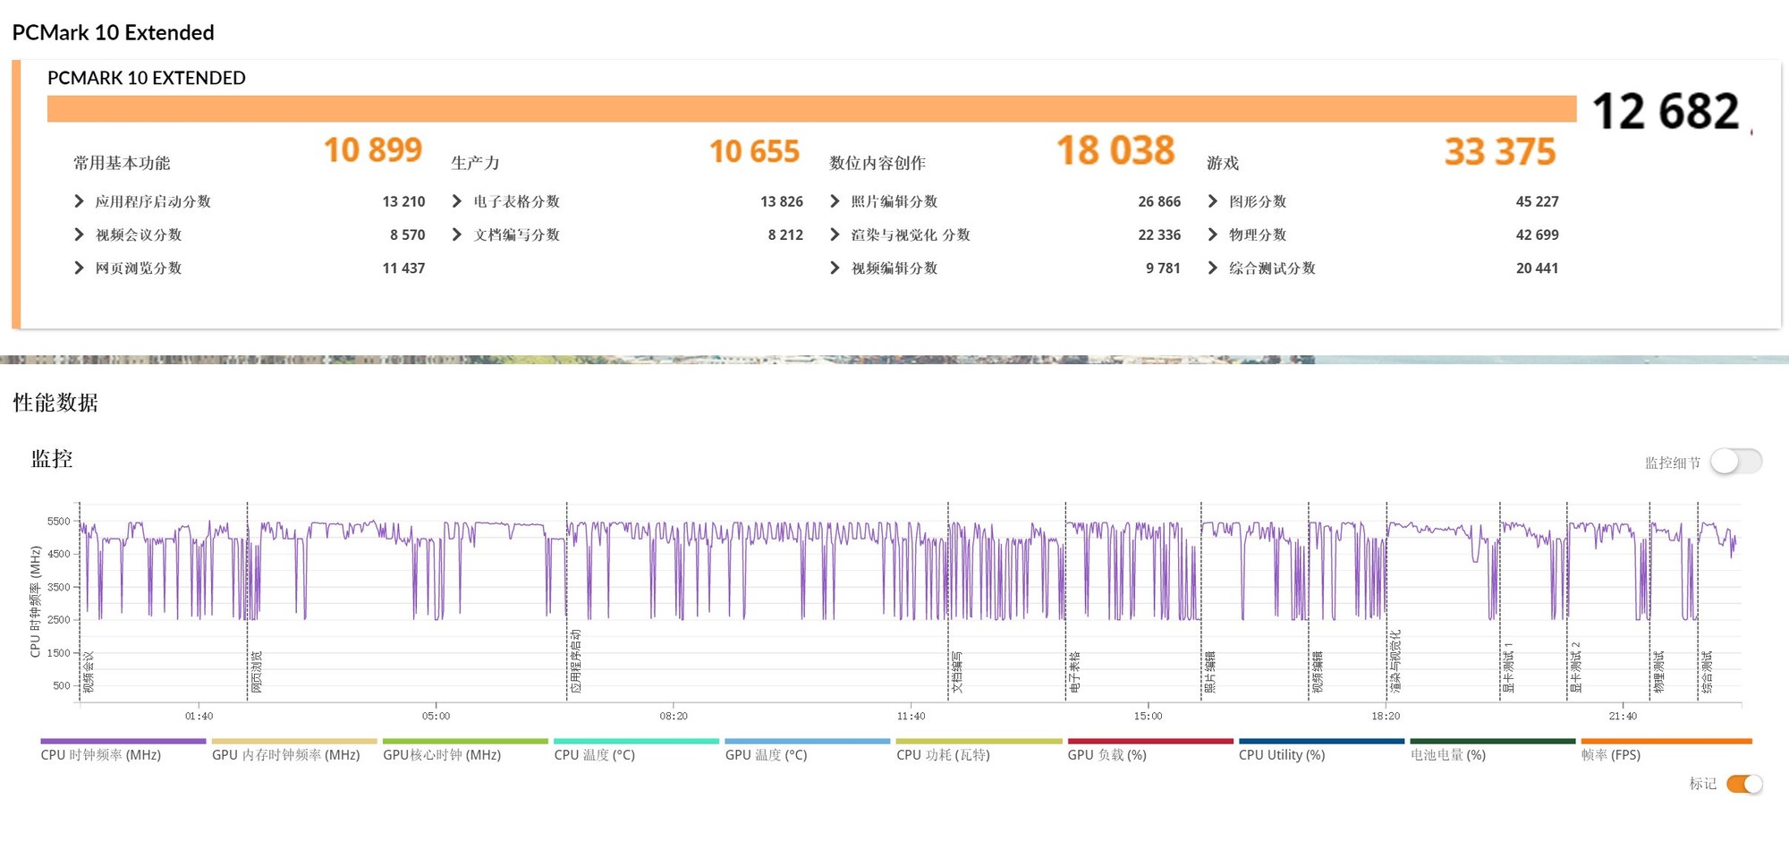Screen dimensions: 1789x841
Task: Click the 13 826 spreadsheet score value
Action: point(782,201)
